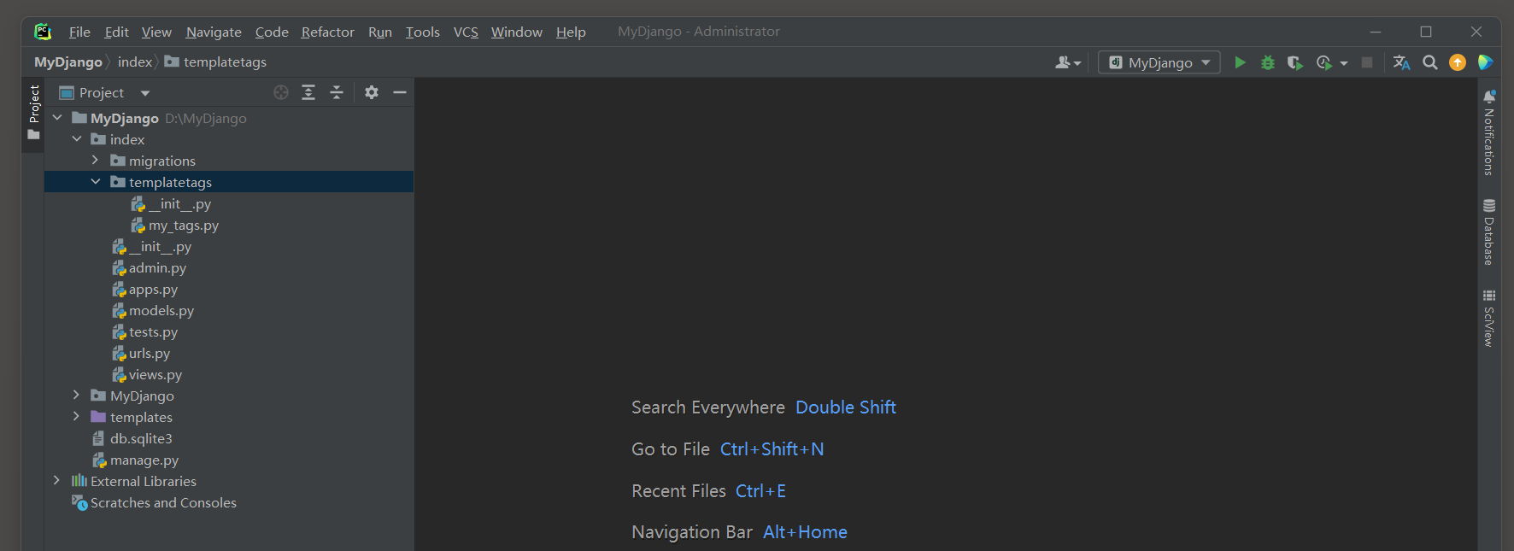Run the MyDjango configuration with play button
The width and height of the screenshot is (1514, 551).
click(1240, 62)
